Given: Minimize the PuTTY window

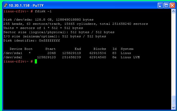Looking at the screenshot, I should click(160, 5).
